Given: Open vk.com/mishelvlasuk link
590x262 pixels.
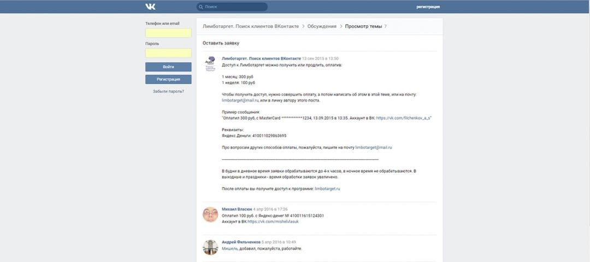Looking at the screenshot, I should [x=273, y=222].
